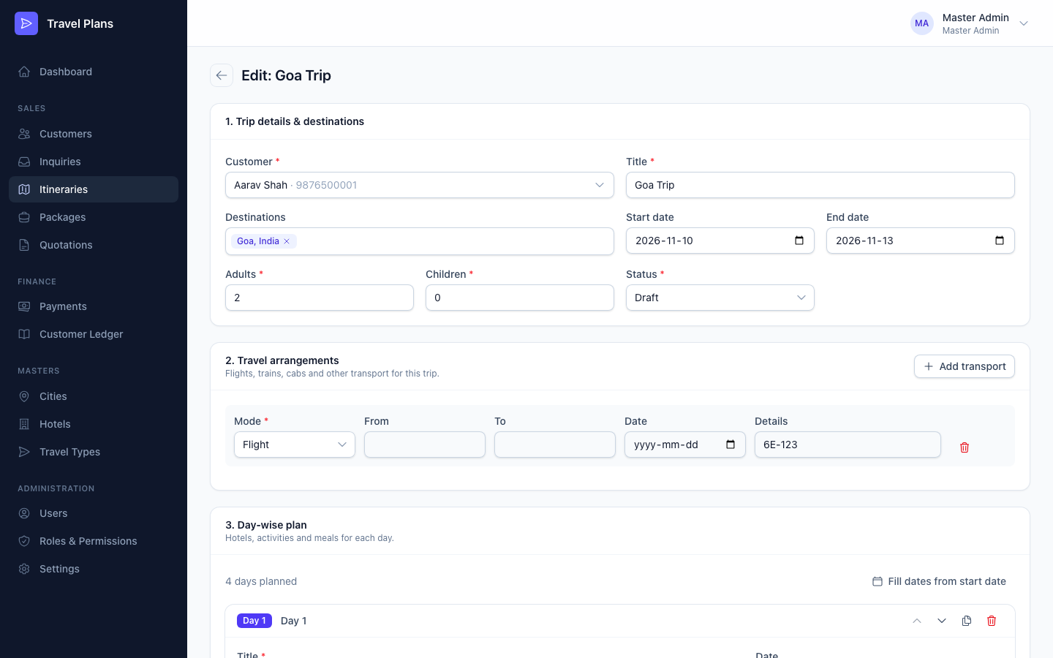Click the Travel Types plane icon
1053x658 pixels.
point(24,452)
